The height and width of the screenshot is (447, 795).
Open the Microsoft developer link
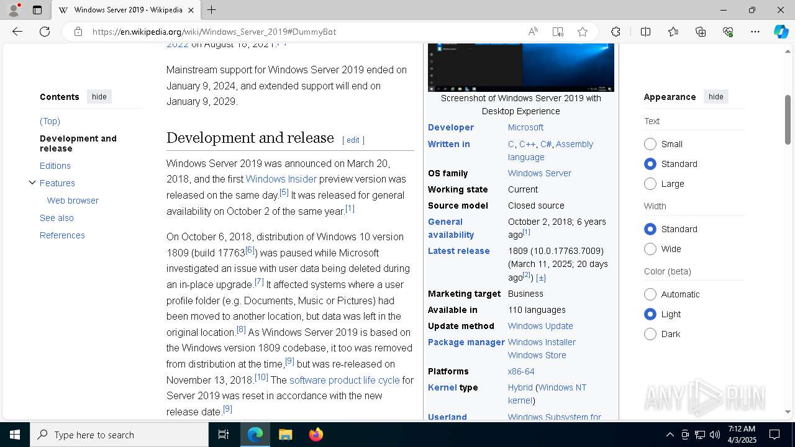525,127
